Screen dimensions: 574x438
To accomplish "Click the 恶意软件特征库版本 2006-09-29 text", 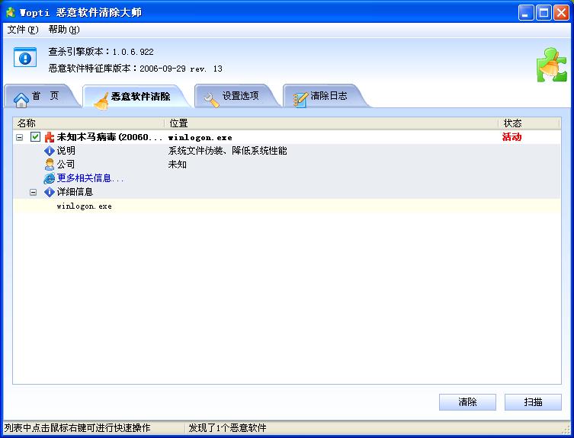I will pyautogui.click(x=135, y=69).
